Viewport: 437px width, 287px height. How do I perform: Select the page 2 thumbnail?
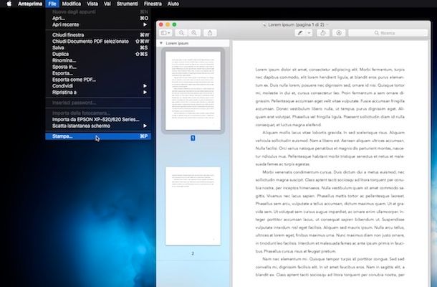click(x=193, y=206)
